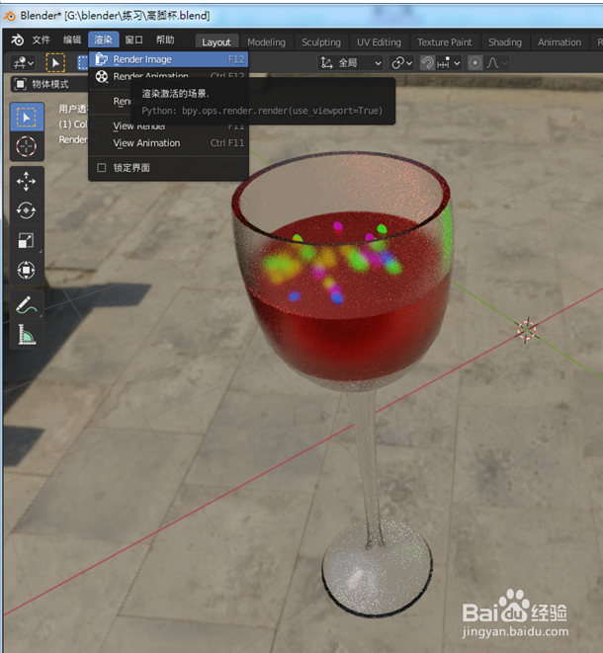The height and width of the screenshot is (653, 603).
Task: Enable the 锁定界面 checkbox
Action: (x=101, y=167)
